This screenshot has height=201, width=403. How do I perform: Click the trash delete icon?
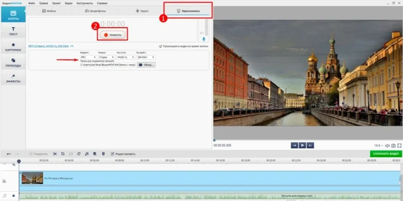tap(103, 154)
